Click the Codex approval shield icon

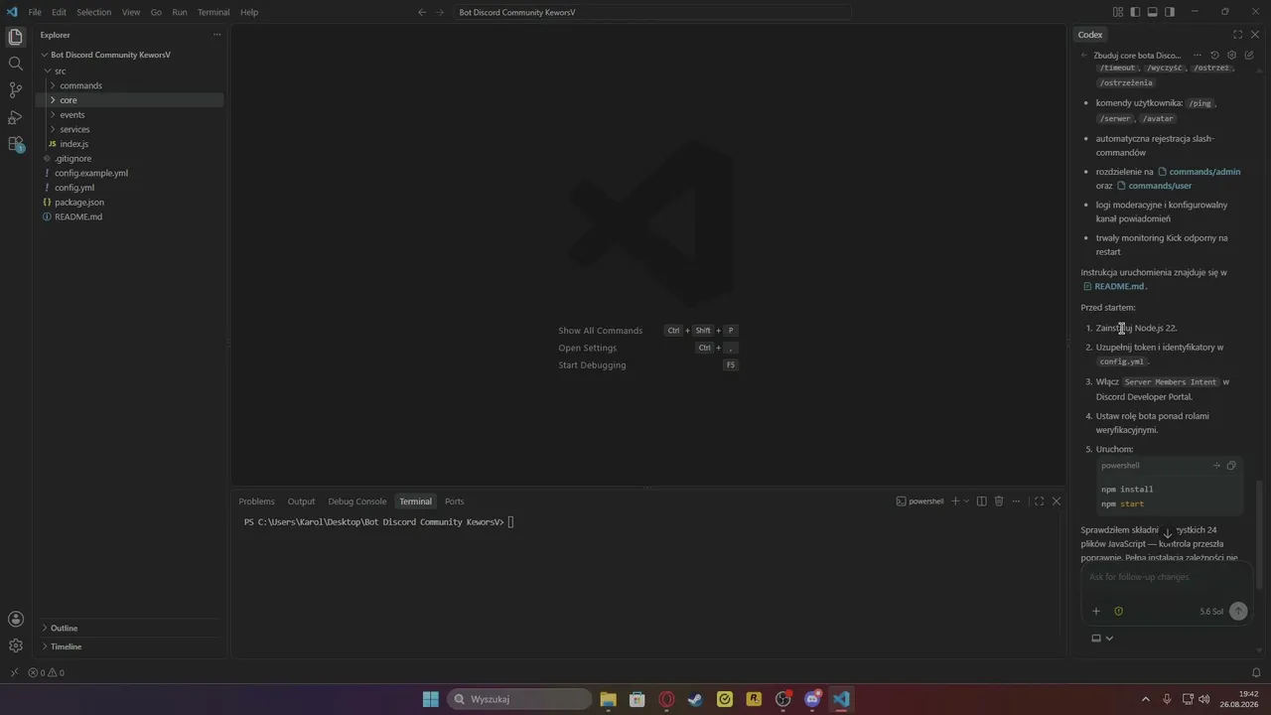click(1118, 611)
